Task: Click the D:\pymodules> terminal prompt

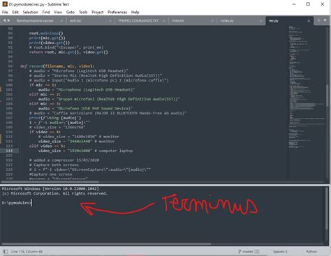Action: pos(16,203)
